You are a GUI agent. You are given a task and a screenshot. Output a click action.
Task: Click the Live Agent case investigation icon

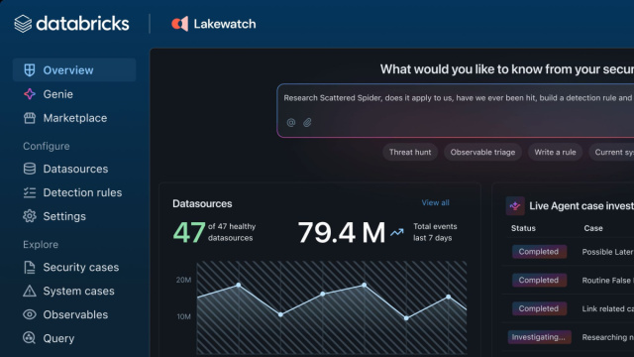click(515, 206)
